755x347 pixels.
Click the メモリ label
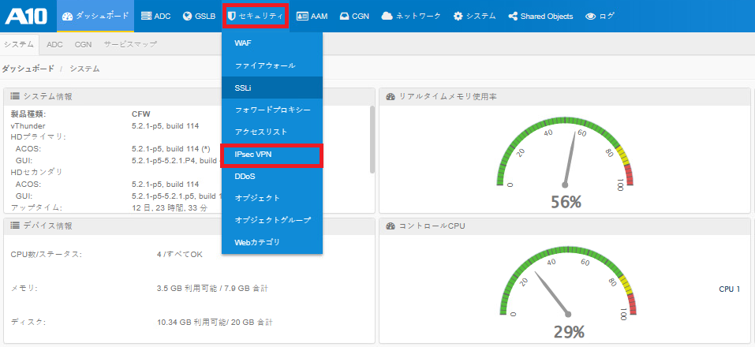(24, 289)
